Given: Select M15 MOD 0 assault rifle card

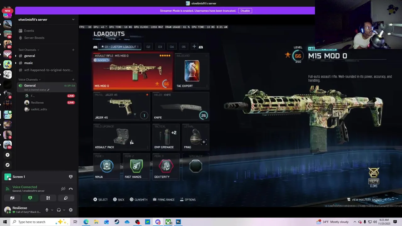Looking at the screenshot, I should point(133,71).
